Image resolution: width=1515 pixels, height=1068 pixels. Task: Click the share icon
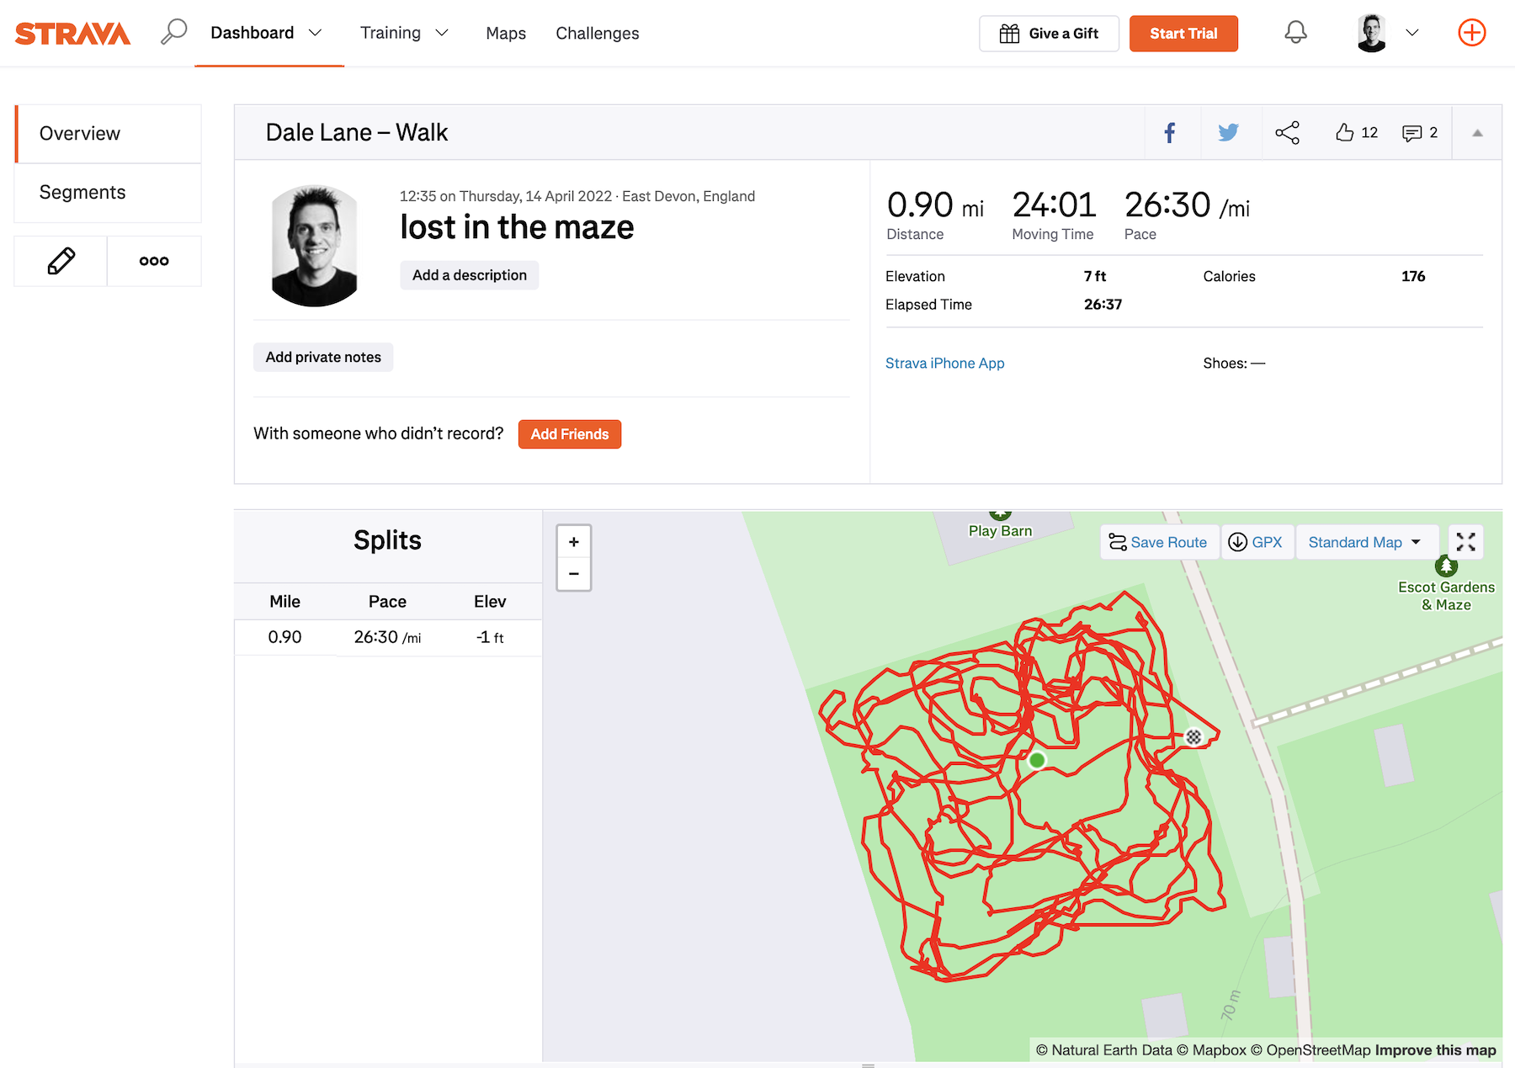[x=1287, y=132]
